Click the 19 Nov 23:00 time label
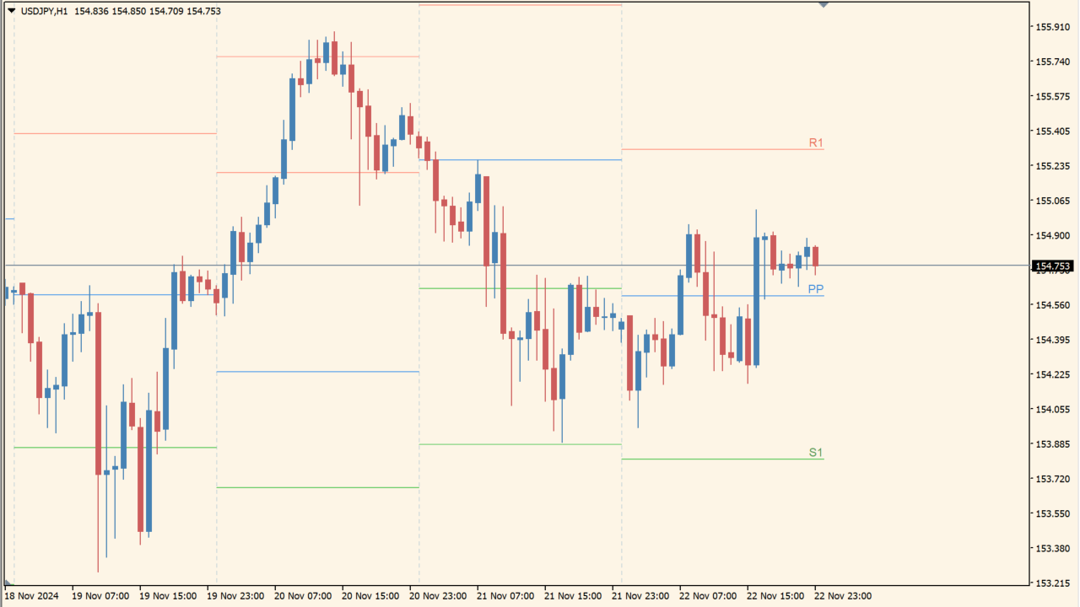Screen dimensions: 1080x607 (x=235, y=596)
